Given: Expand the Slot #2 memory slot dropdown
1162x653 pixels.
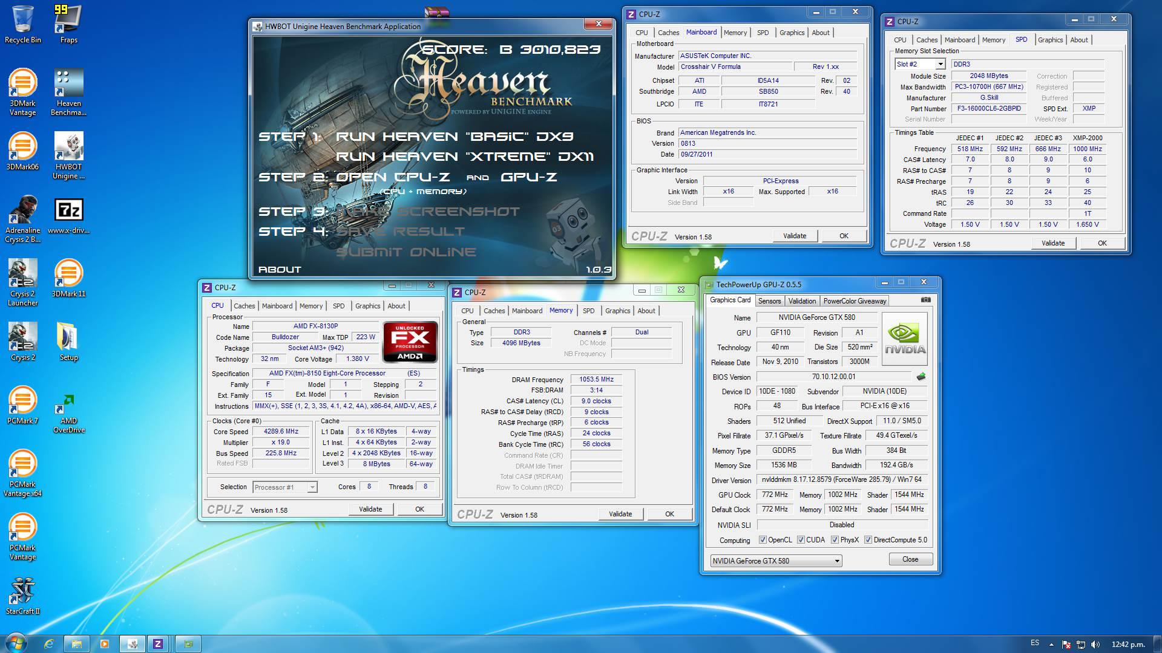Looking at the screenshot, I should click(940, 64).
